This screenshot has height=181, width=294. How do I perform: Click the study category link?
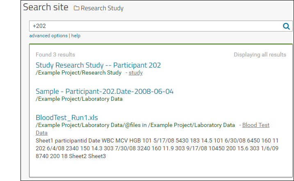point(136,72)
